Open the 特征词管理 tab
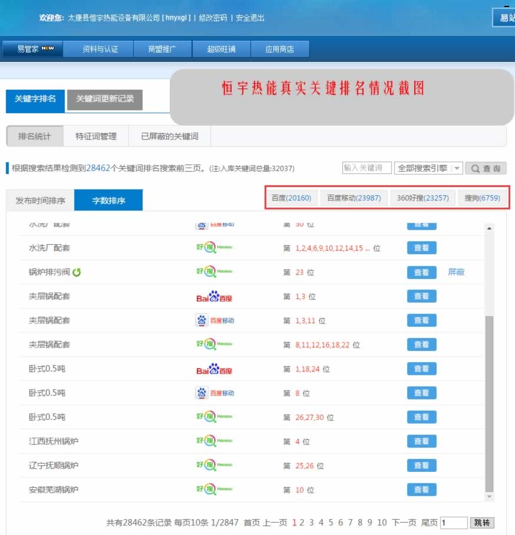The width and height of the screenshot is (515, 535). (95, 136)
